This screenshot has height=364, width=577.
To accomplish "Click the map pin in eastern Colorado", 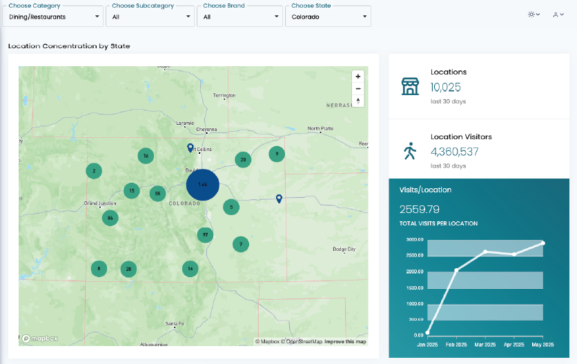I will click(x=279, y=199).
